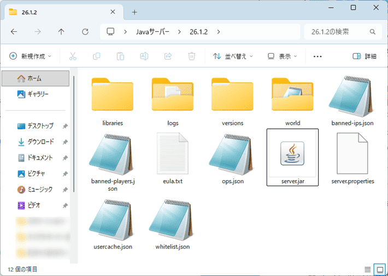The image size is (388, 276).
Task: Select the banned-ips.json file
Action: coord(352,101)
